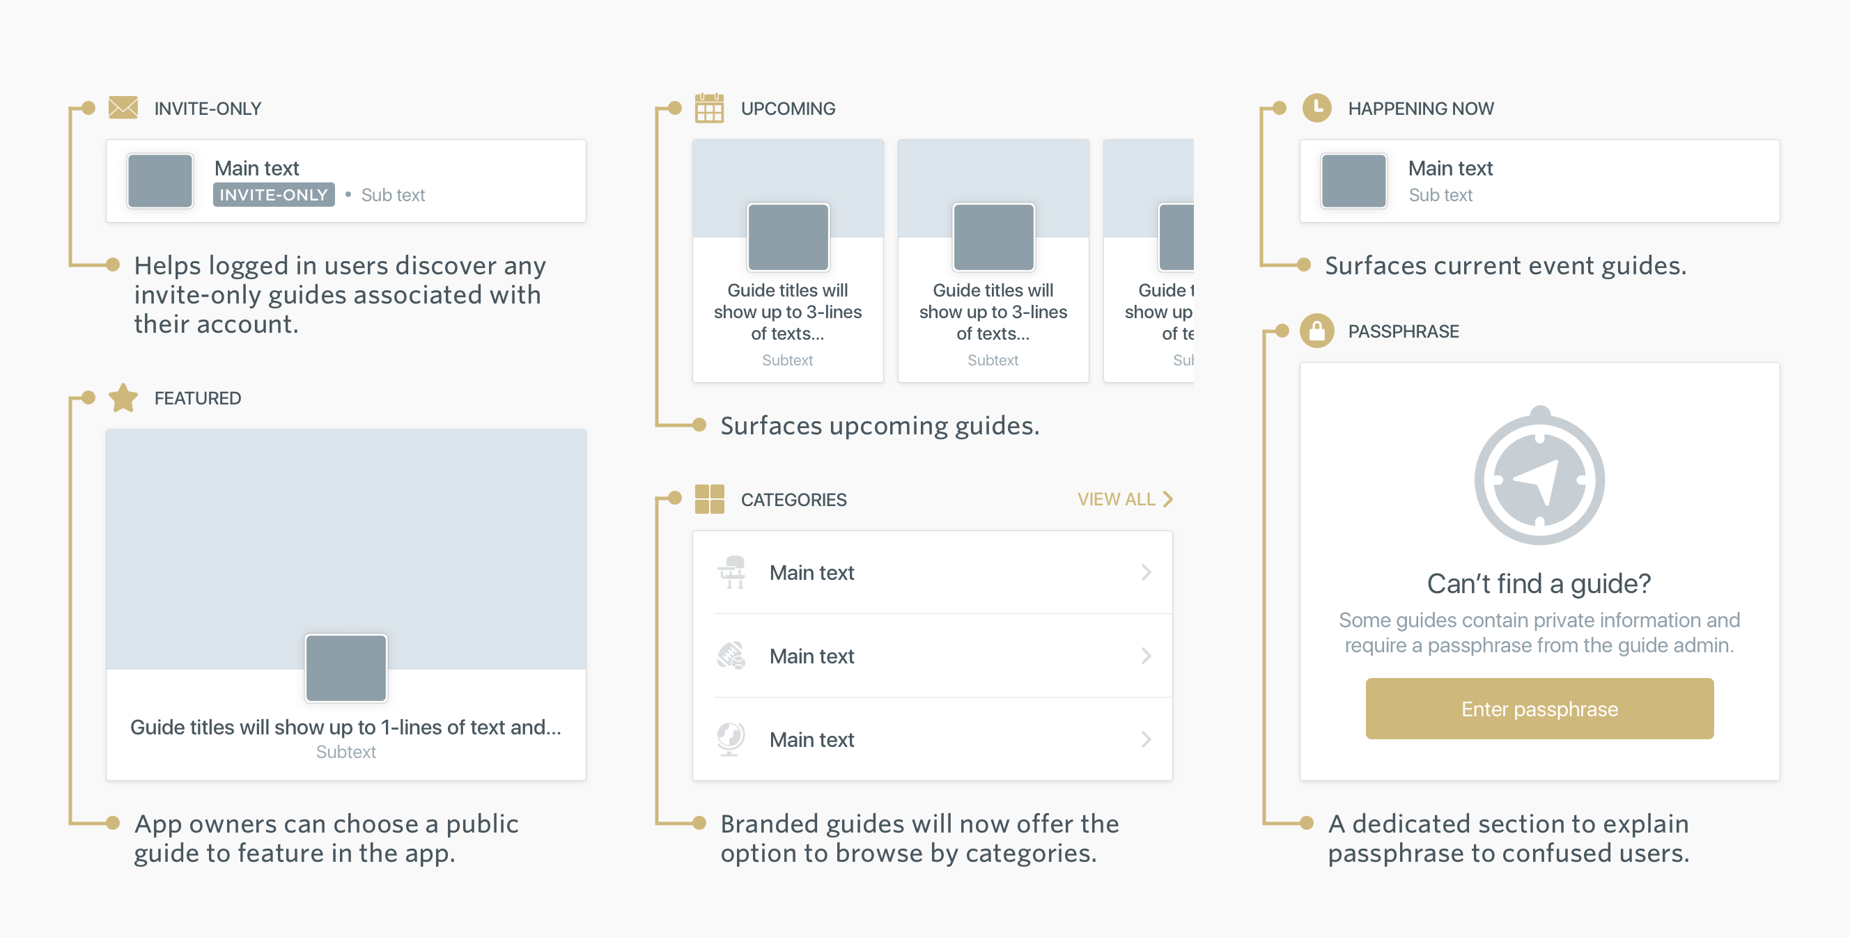Viewport: 1850px width, 937px height.
Task: Click the clock icon beside HAPPENING NOW
Action: pyautogui.click(x=1316, y=108)
